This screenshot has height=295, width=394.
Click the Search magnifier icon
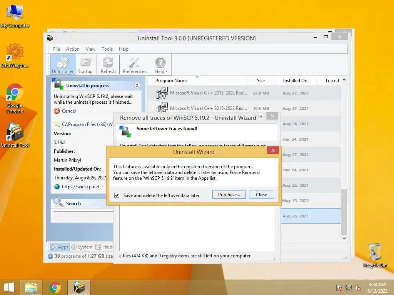(58, 202)
